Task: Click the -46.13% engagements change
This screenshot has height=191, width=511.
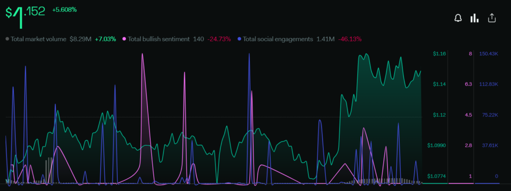Action: 350,39
